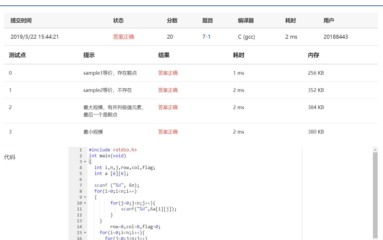This screenshot has width=383, height=240.
Task: Click time 1 ms for test point 0
Action: (238, 73)
